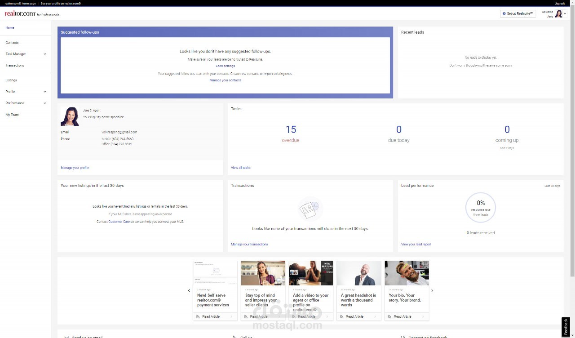Click View your lead report
This screenshot has width=575, height=338.
[416, 245]
